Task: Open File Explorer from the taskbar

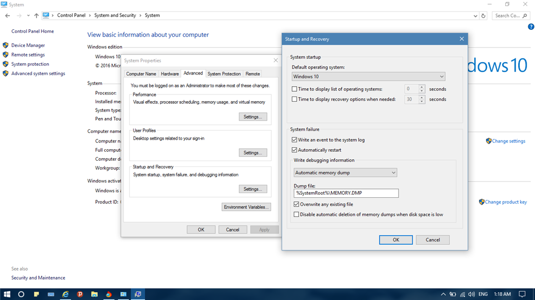Action: [95, 294]
